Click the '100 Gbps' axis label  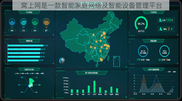coord(66,78)
